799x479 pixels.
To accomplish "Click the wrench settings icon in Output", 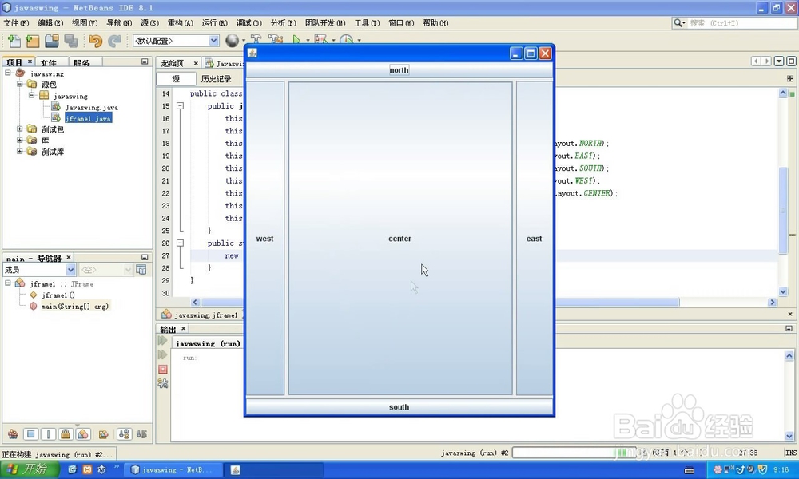I will coord(162,383).
